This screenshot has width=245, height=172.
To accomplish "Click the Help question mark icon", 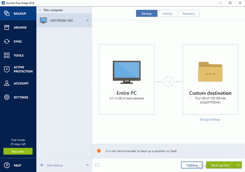I will point(7,165).
